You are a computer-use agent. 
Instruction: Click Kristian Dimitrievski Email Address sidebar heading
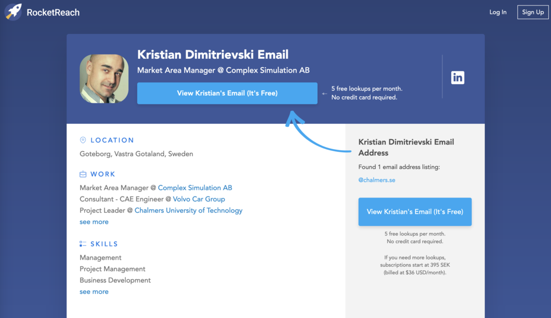(x=406, y=147)
